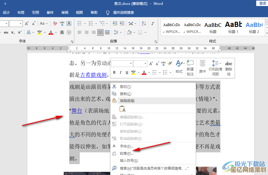Choose 段落(P) from context menu
Viewport: 268px width, 175px height.
pos(153,154)
